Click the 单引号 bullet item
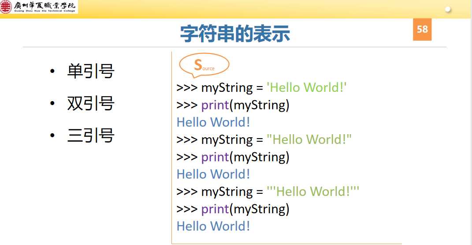Viewport: 472px width, 245px height. tap(91, 71)
